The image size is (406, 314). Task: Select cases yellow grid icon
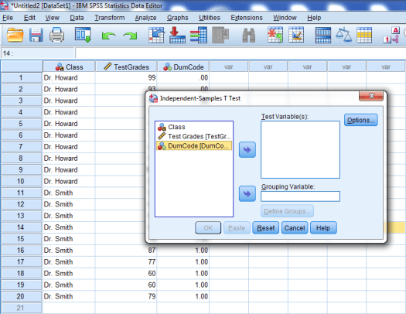(364, 35)
